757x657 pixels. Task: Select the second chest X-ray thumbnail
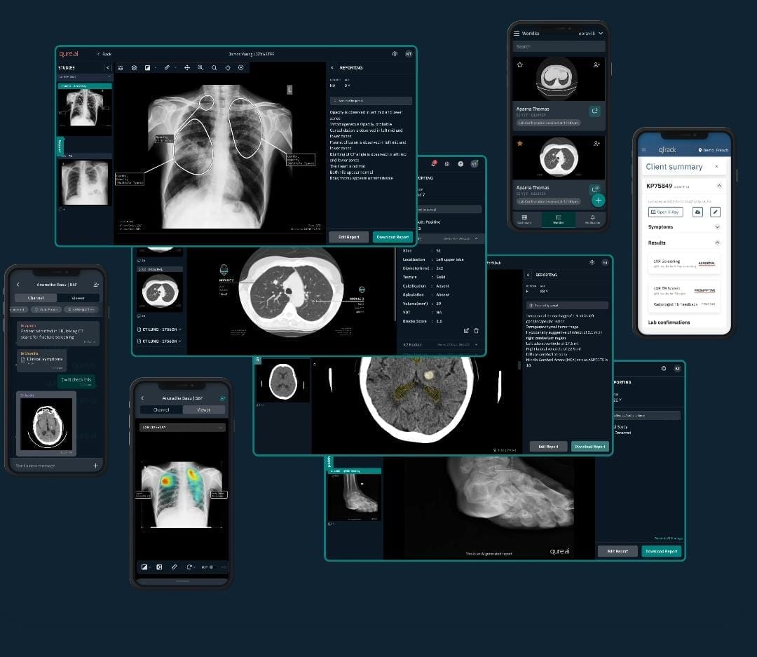click(x=84, y=182)
